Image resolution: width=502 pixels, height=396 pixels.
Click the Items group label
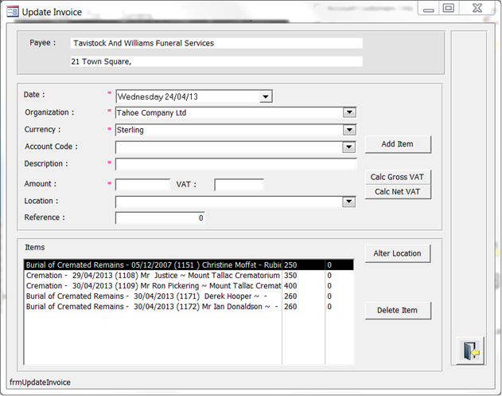click(x=35, y=248)
